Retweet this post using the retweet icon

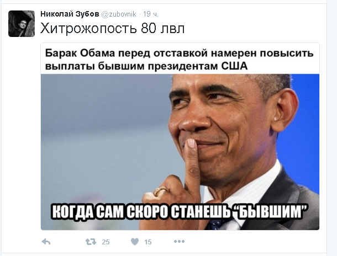pos(91,242)
